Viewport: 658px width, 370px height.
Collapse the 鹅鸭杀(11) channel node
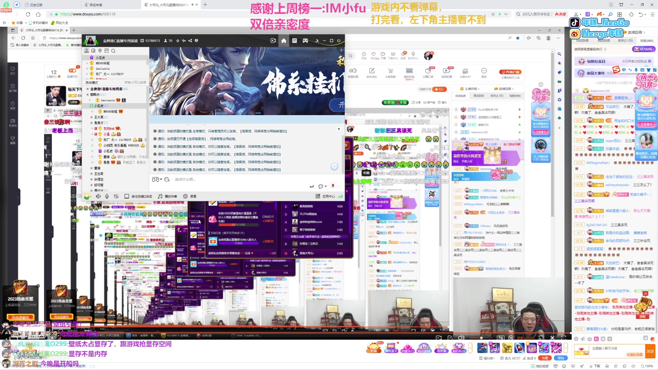pyautogui.click(x=88, y=95)
